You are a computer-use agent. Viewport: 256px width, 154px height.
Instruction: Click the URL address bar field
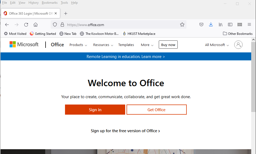coord(120,25)
